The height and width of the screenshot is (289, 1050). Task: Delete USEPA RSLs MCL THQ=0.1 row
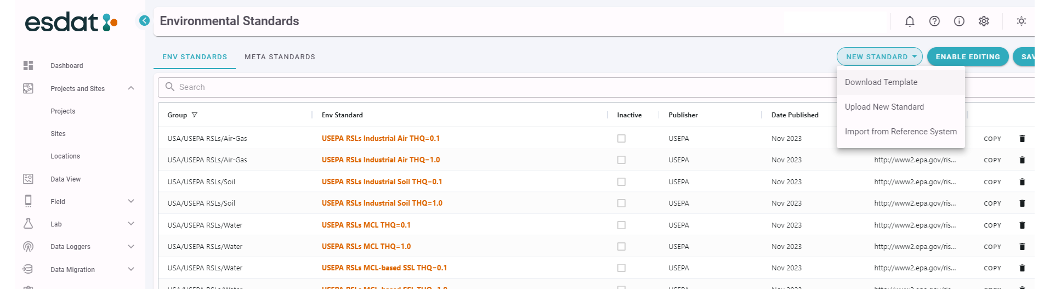[x=1022, y=225]
